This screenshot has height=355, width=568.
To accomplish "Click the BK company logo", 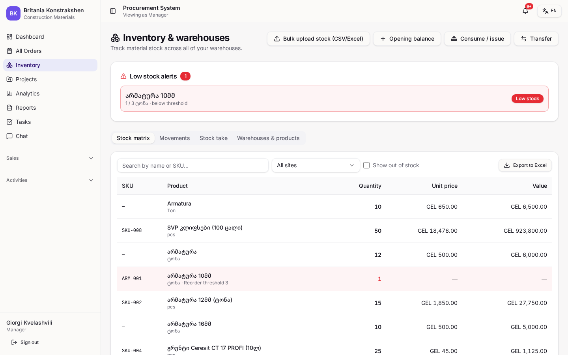I will pos(13,13).
